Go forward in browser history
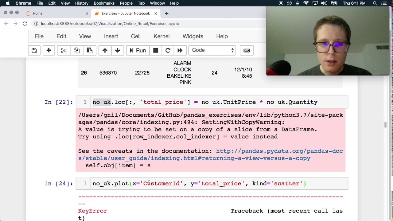The height and width of the screenshot is (221, 393). click(16, 24)
